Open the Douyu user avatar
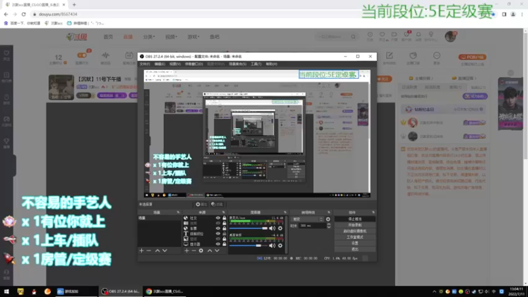The height and width of the screenshot is (297, 528). 450,36
